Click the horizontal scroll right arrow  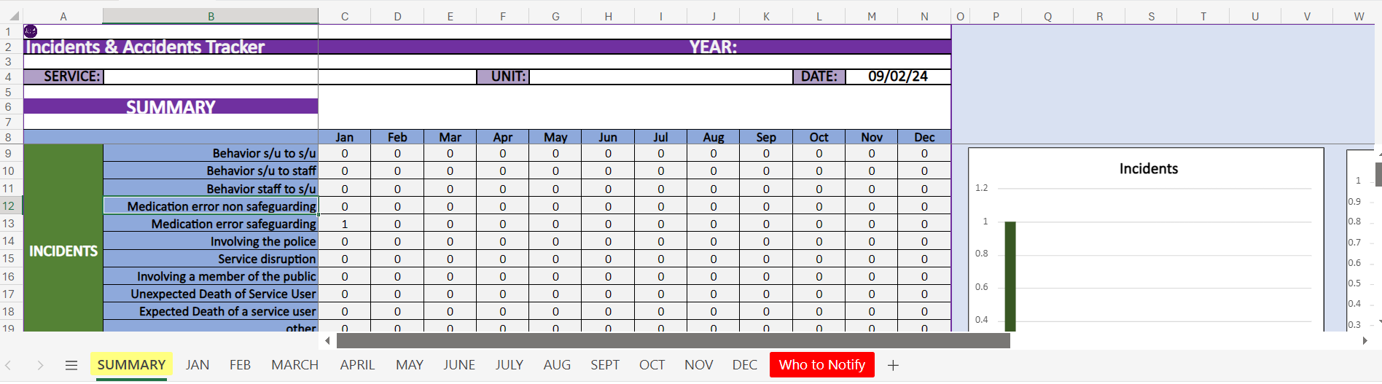pos(1365,340)
